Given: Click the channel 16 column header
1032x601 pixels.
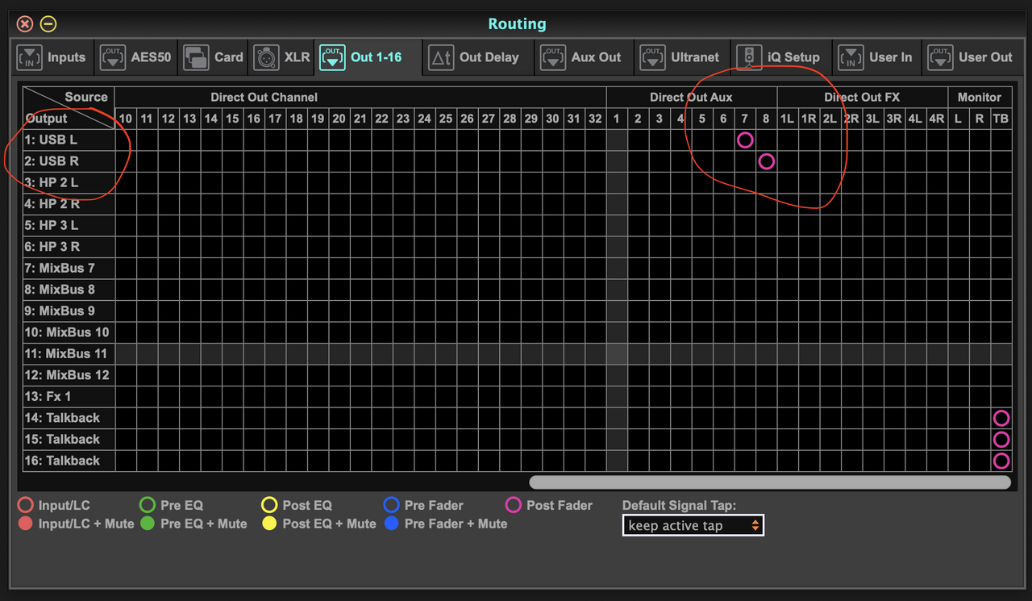Looking at the screenshot, I should (x=254, y=119).
